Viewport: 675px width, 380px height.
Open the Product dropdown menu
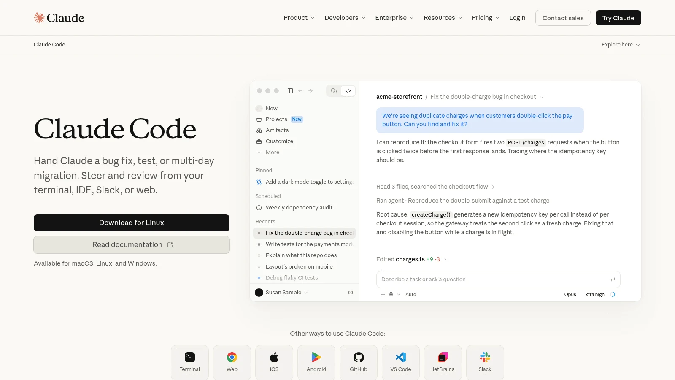299,18
